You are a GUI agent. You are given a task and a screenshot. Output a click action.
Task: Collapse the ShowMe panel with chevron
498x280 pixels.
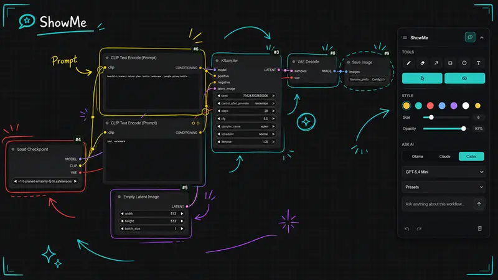coord(482,37)
